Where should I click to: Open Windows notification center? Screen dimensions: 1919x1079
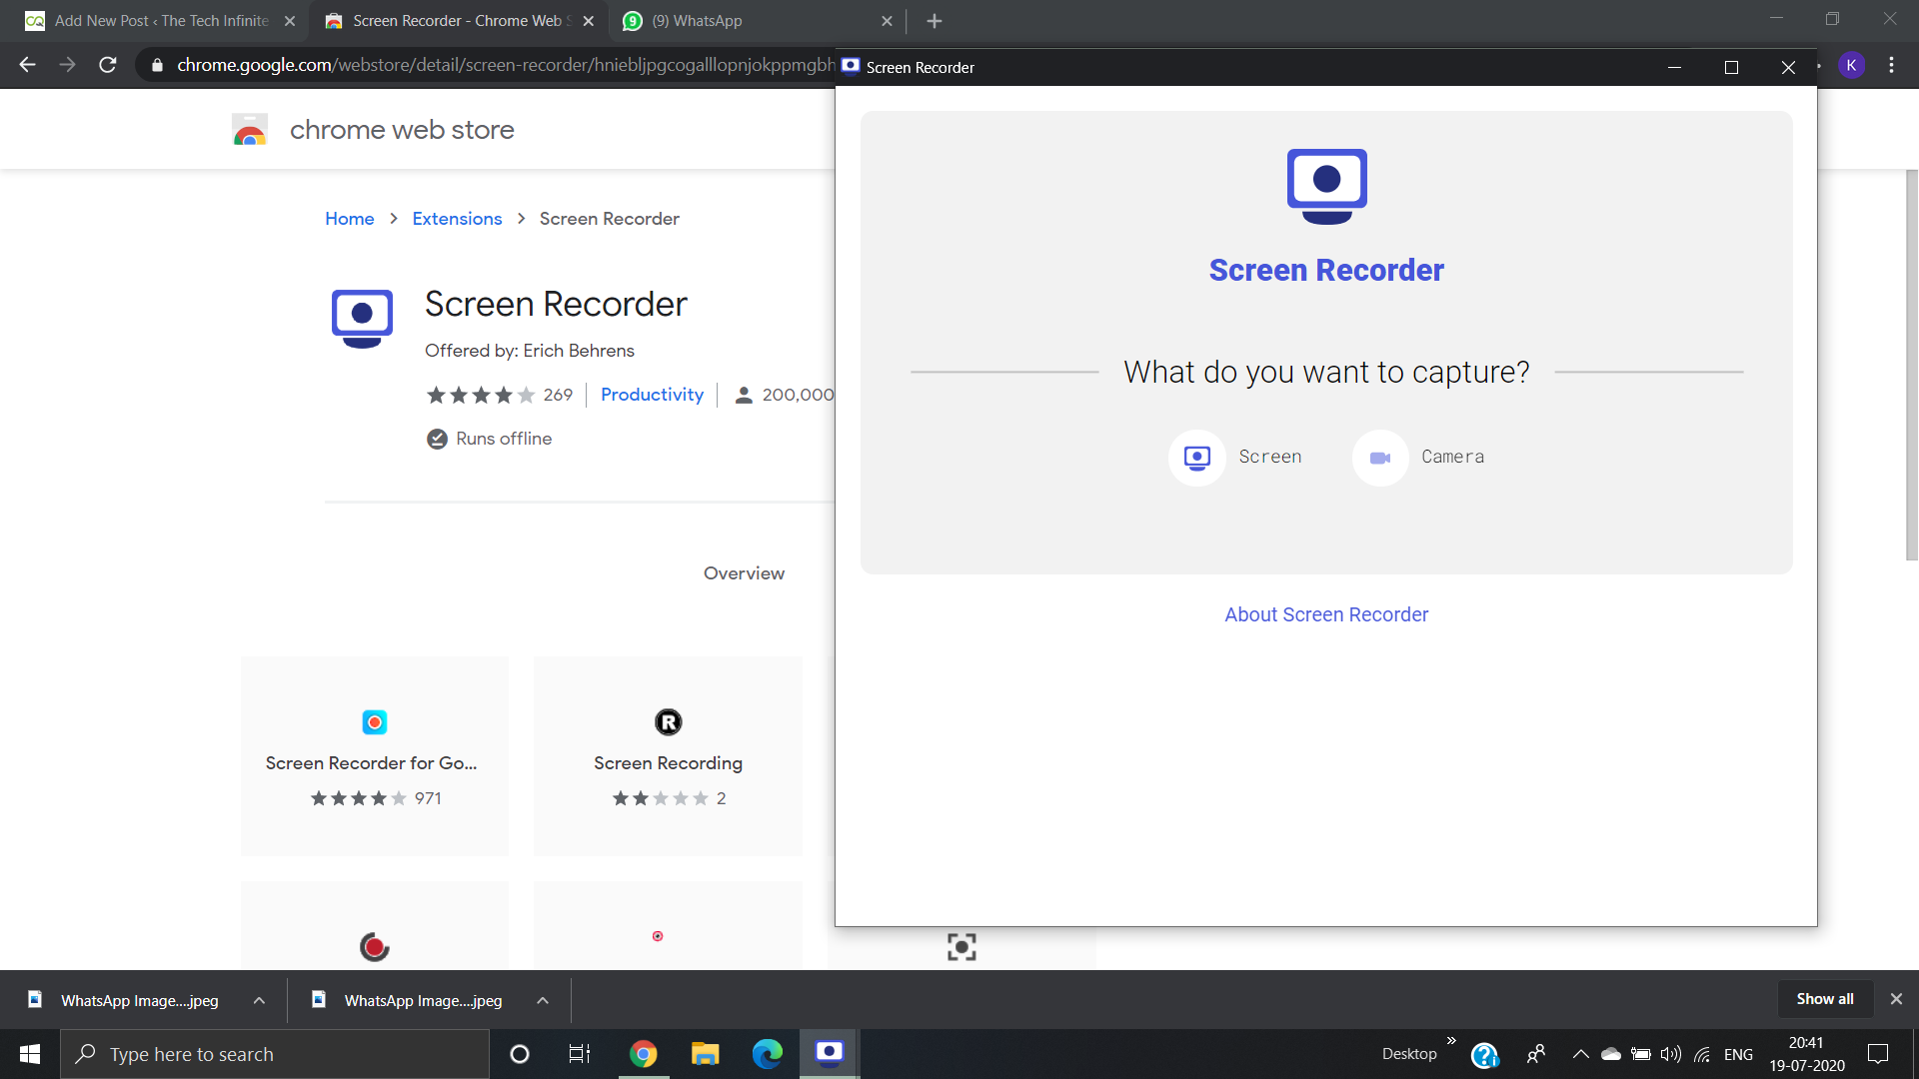point(1878,1054)
